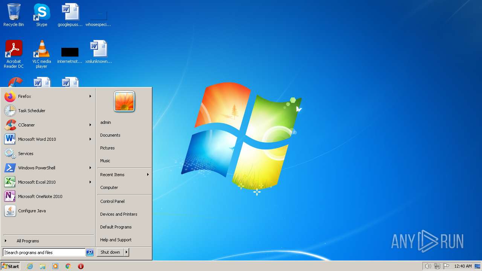Viewport: 482px width, 271px height.
Task: Open the Acrobat Reader DC desktop shortcut
Action: click(x=14, y=54)
